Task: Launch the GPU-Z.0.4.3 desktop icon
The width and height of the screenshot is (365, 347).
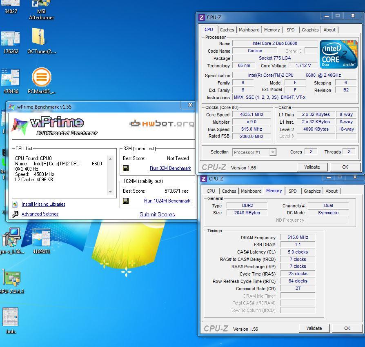Action: pyautogui.click(x=11, y=278)
